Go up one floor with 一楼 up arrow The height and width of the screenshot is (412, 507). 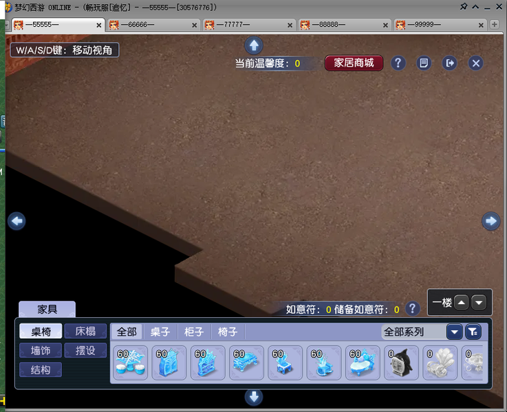[x=462, y=302]
